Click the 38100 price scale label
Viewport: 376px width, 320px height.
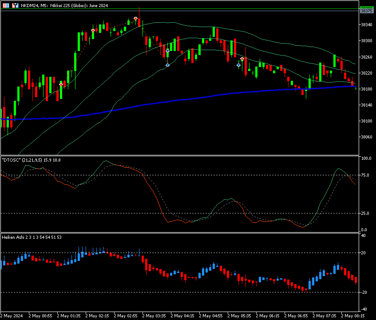[x=367, y=121]
